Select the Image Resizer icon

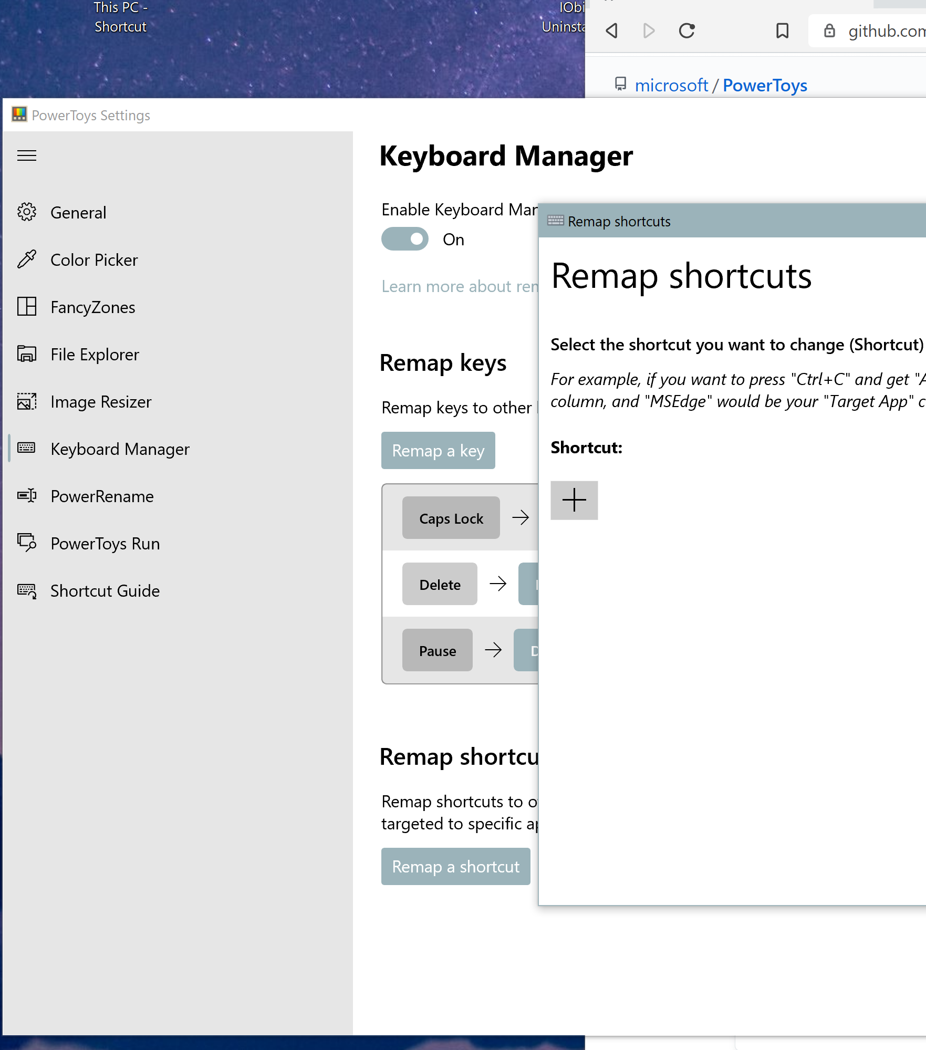tap(26, 401)
